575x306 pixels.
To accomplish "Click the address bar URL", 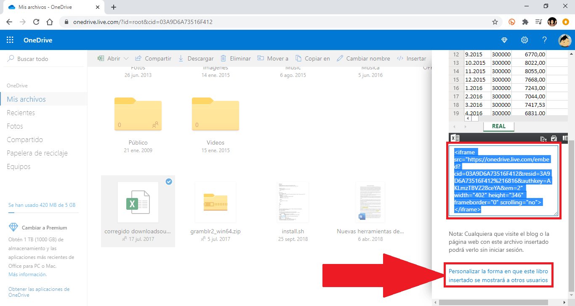I will click(143, 22).
